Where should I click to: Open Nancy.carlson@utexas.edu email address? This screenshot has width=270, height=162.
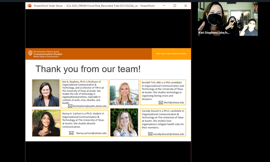(91, 133)
